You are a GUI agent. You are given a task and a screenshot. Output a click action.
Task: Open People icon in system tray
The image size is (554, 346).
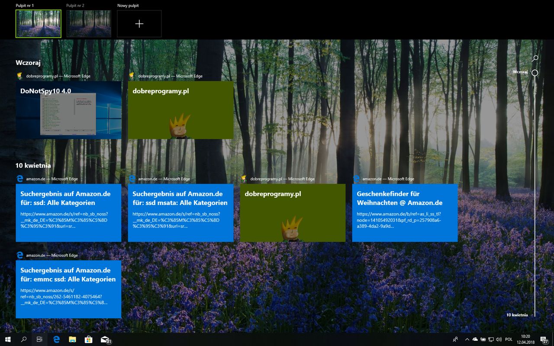click(x=455, y=340)
